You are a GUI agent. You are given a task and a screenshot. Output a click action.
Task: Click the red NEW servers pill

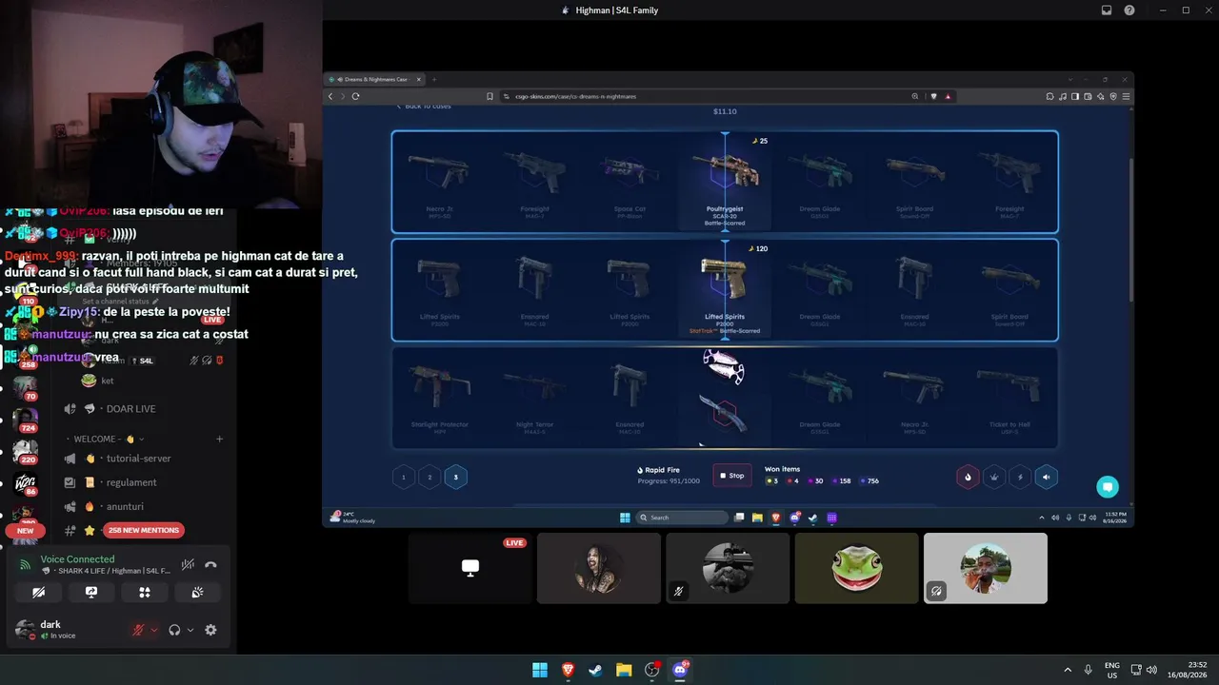click(x=25, y=531)
